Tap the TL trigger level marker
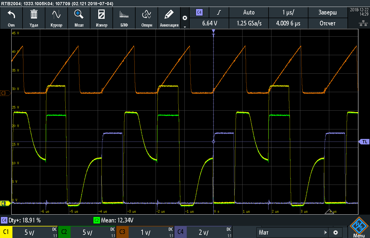The height and width of the screenshot is (238, 370). (364, 142)
